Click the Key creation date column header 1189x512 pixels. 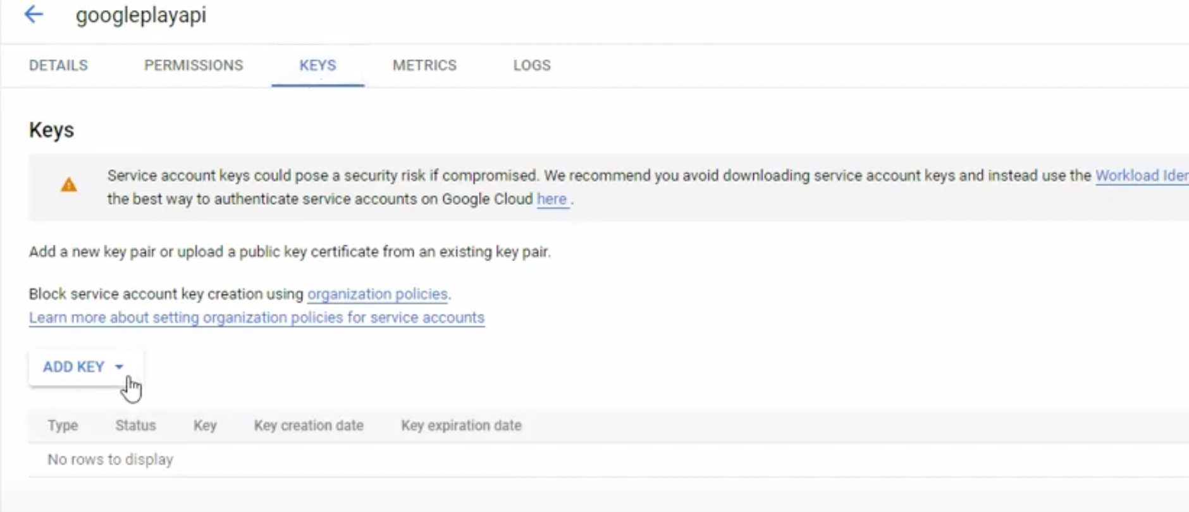pos(309,425)
